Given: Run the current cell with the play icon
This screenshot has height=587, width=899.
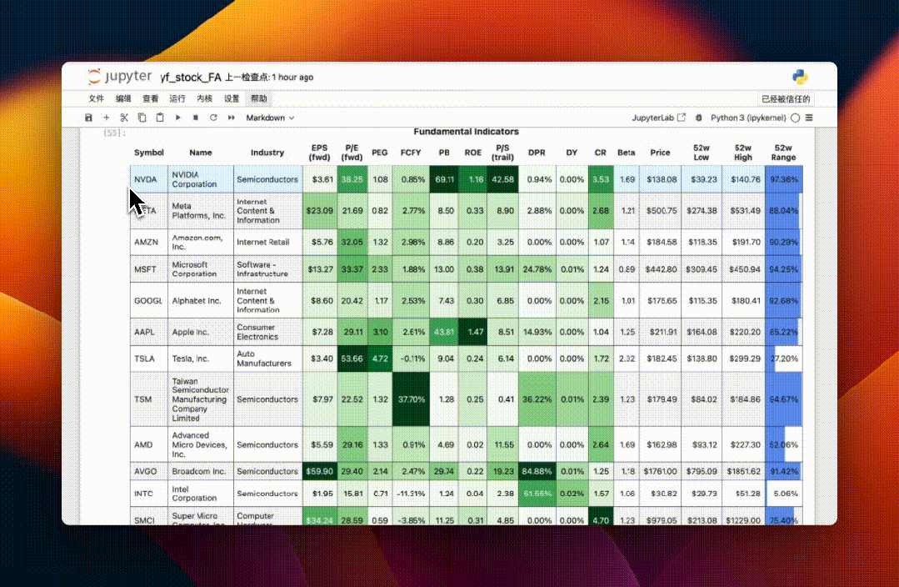Looking at the screenshot, I should 177,118.
